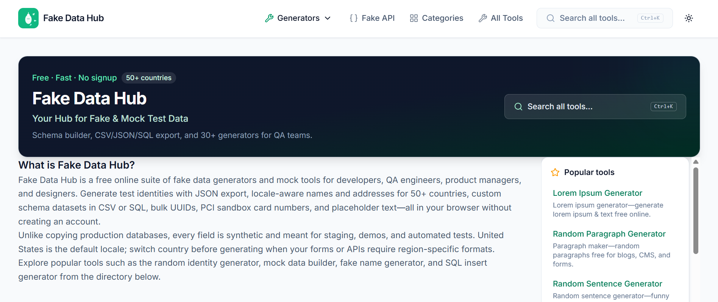
Task: Click the "Popular tools" heading
Action: click(589, 172)
